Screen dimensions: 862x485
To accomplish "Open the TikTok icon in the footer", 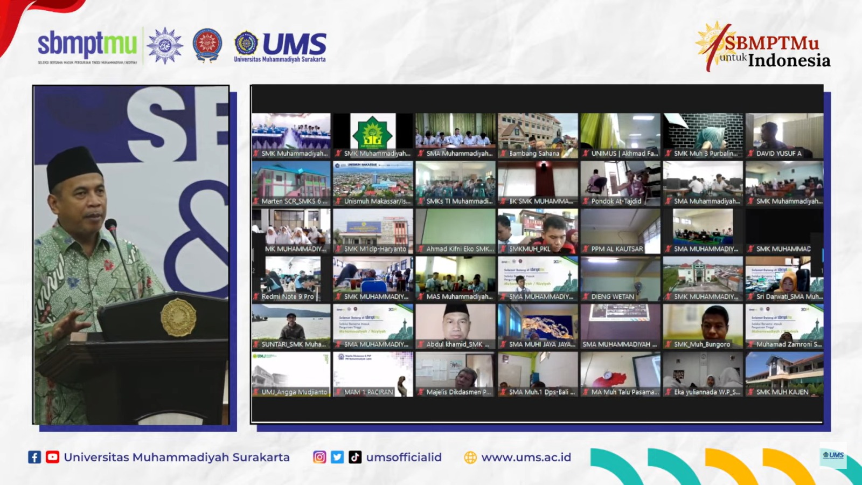I will point(355,457).
